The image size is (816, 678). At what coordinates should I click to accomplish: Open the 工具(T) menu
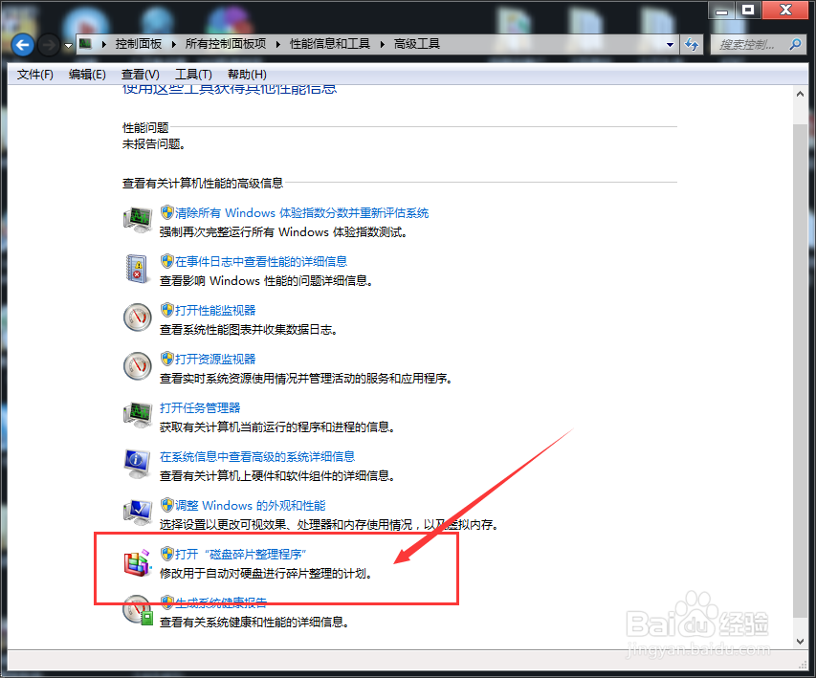(190, 74)
